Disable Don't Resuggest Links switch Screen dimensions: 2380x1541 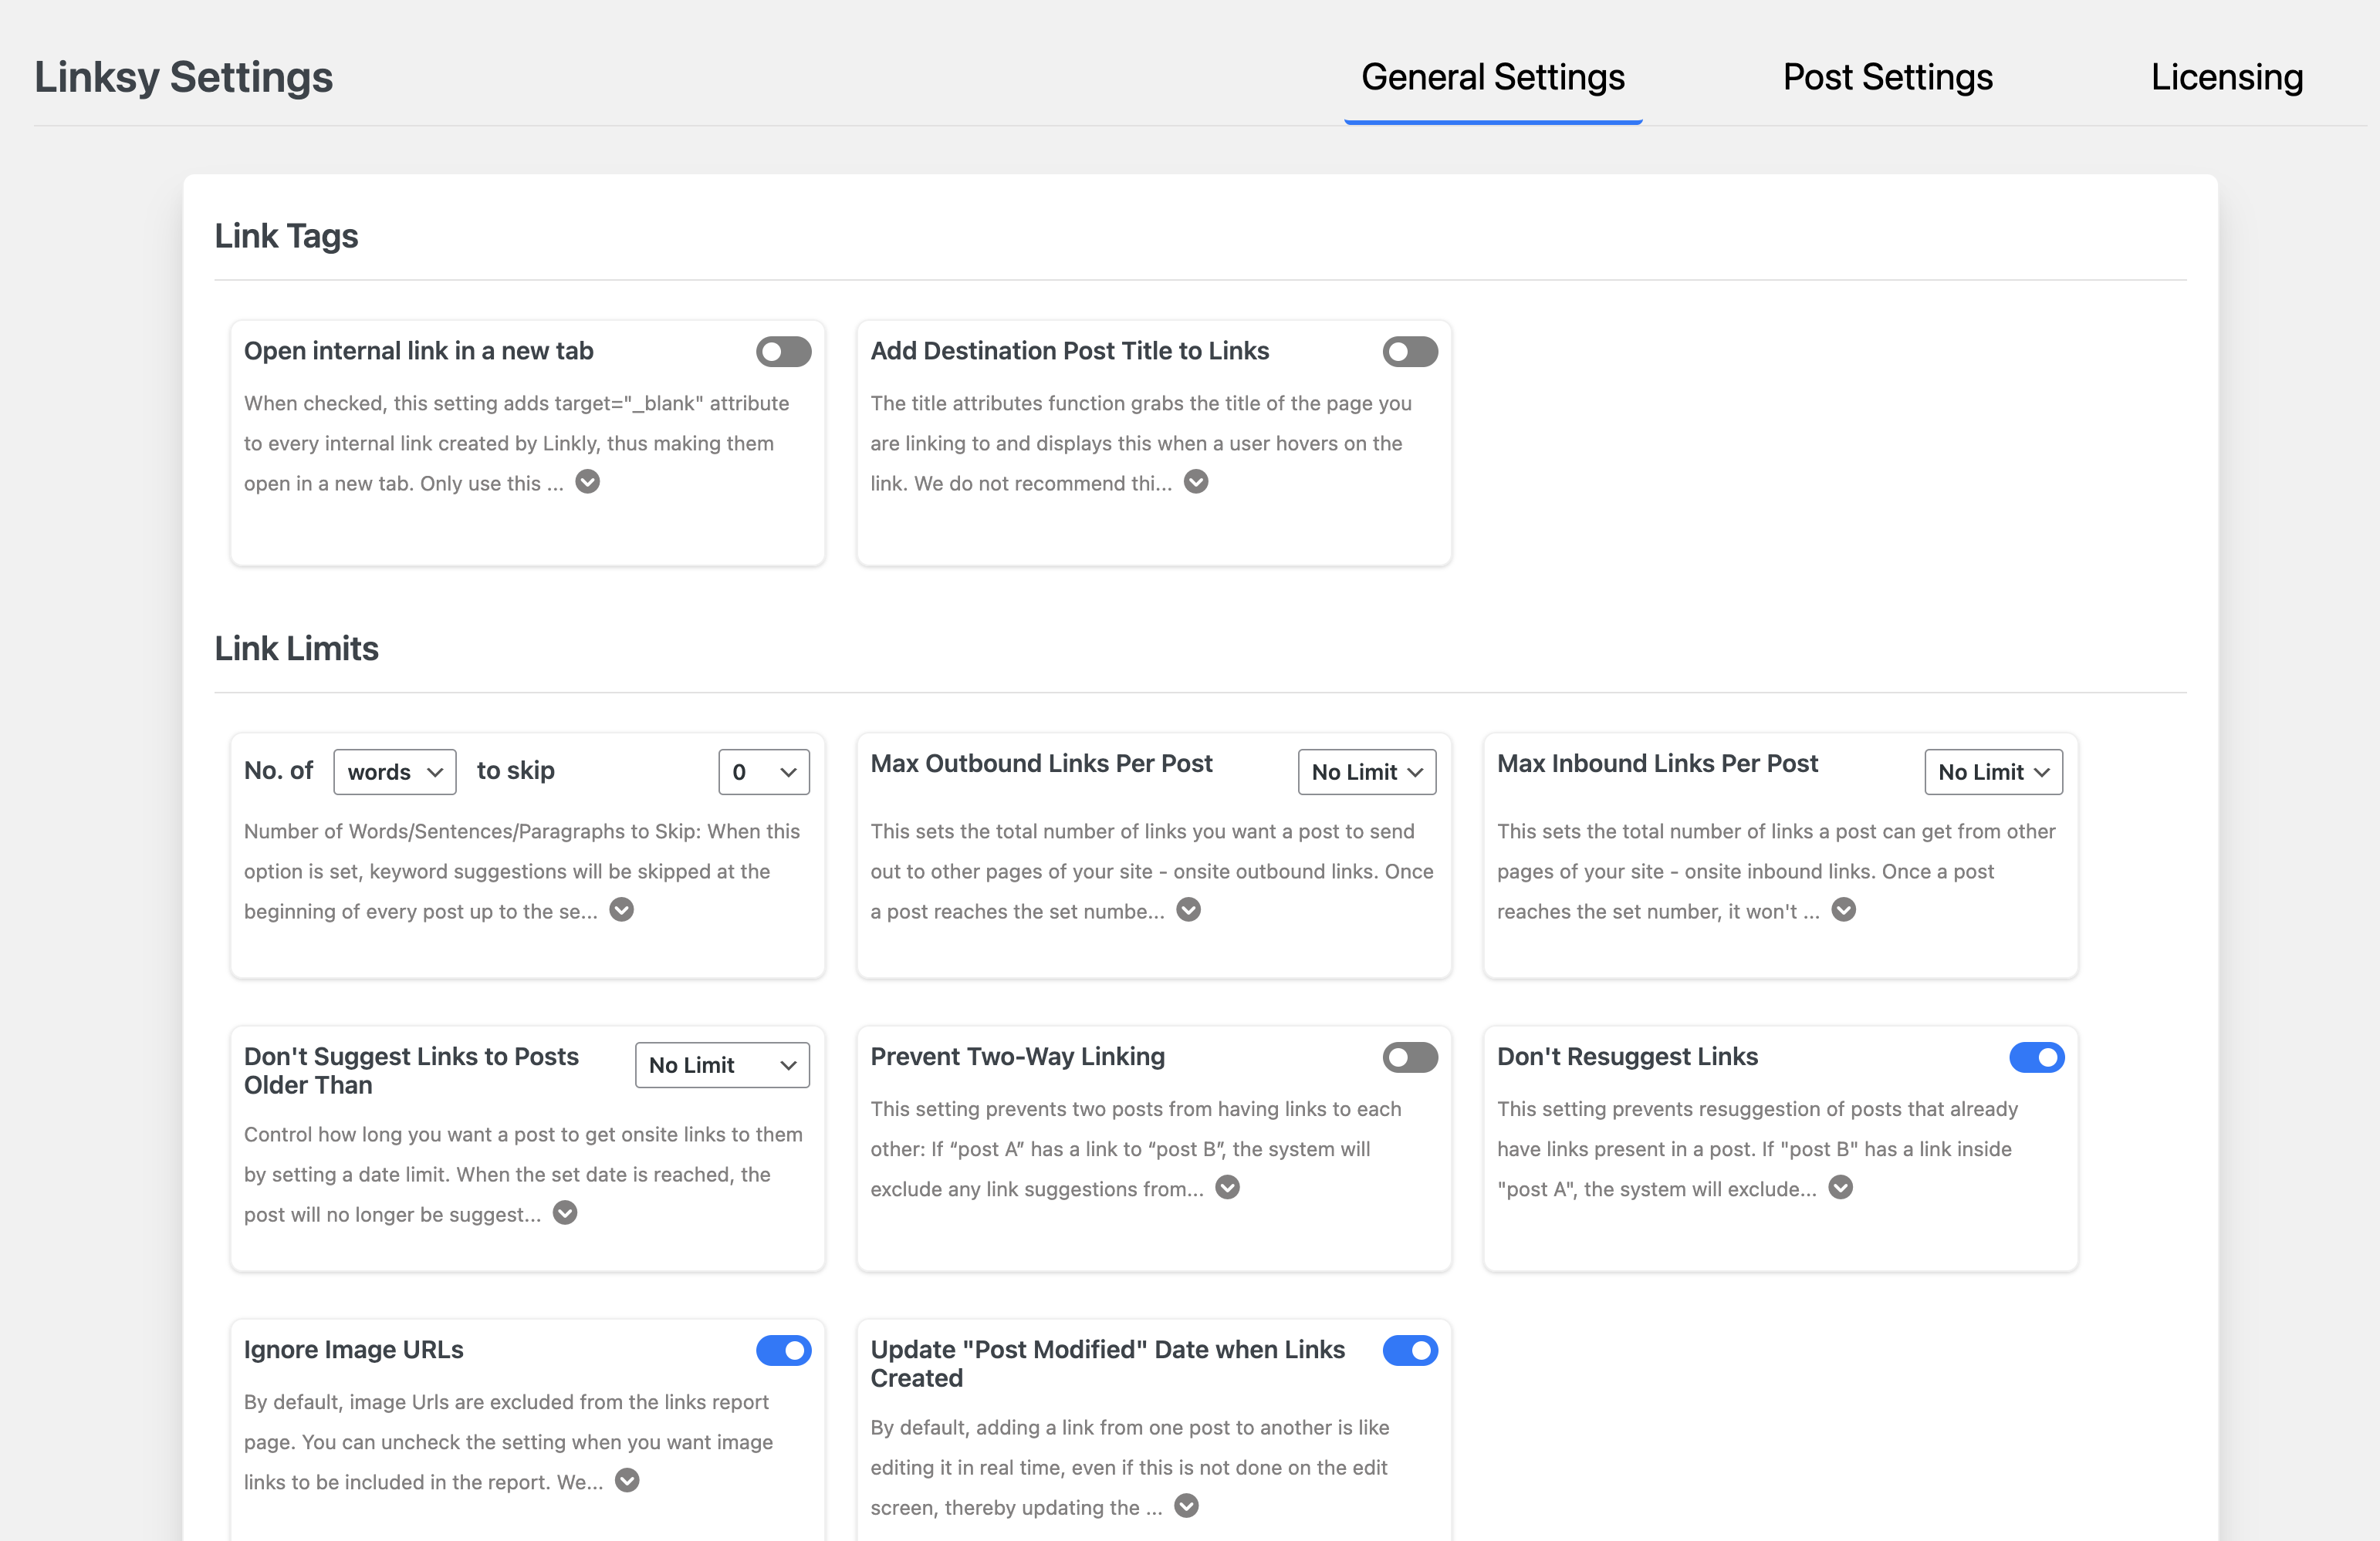[x=2037, y=1057]
